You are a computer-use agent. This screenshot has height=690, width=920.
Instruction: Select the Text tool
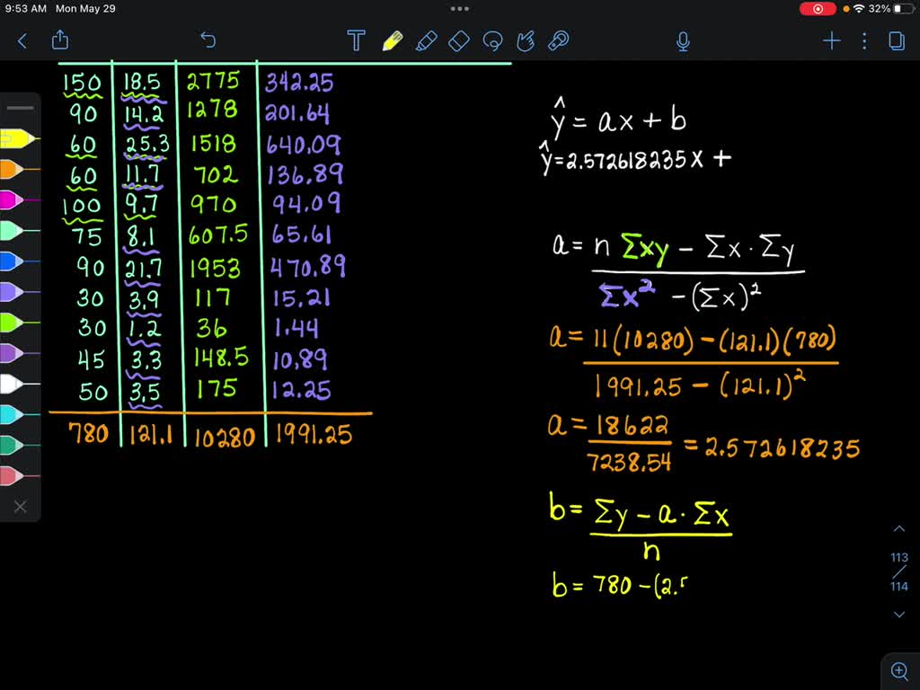(356, 40)
